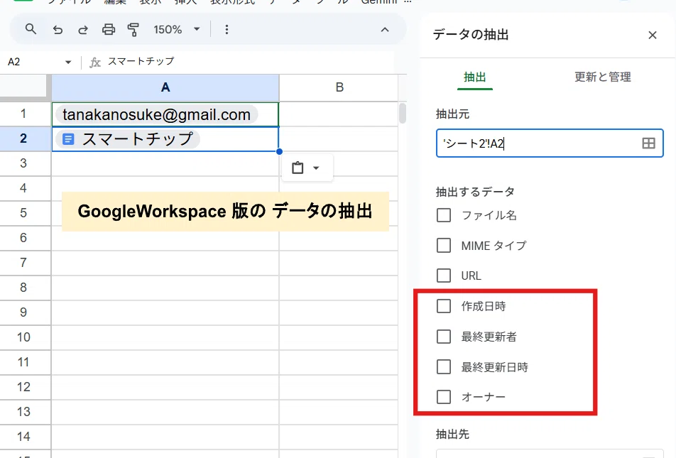This screenshot has width=676, height=458.
Task: Select column B header
Action: coord(339,87)
